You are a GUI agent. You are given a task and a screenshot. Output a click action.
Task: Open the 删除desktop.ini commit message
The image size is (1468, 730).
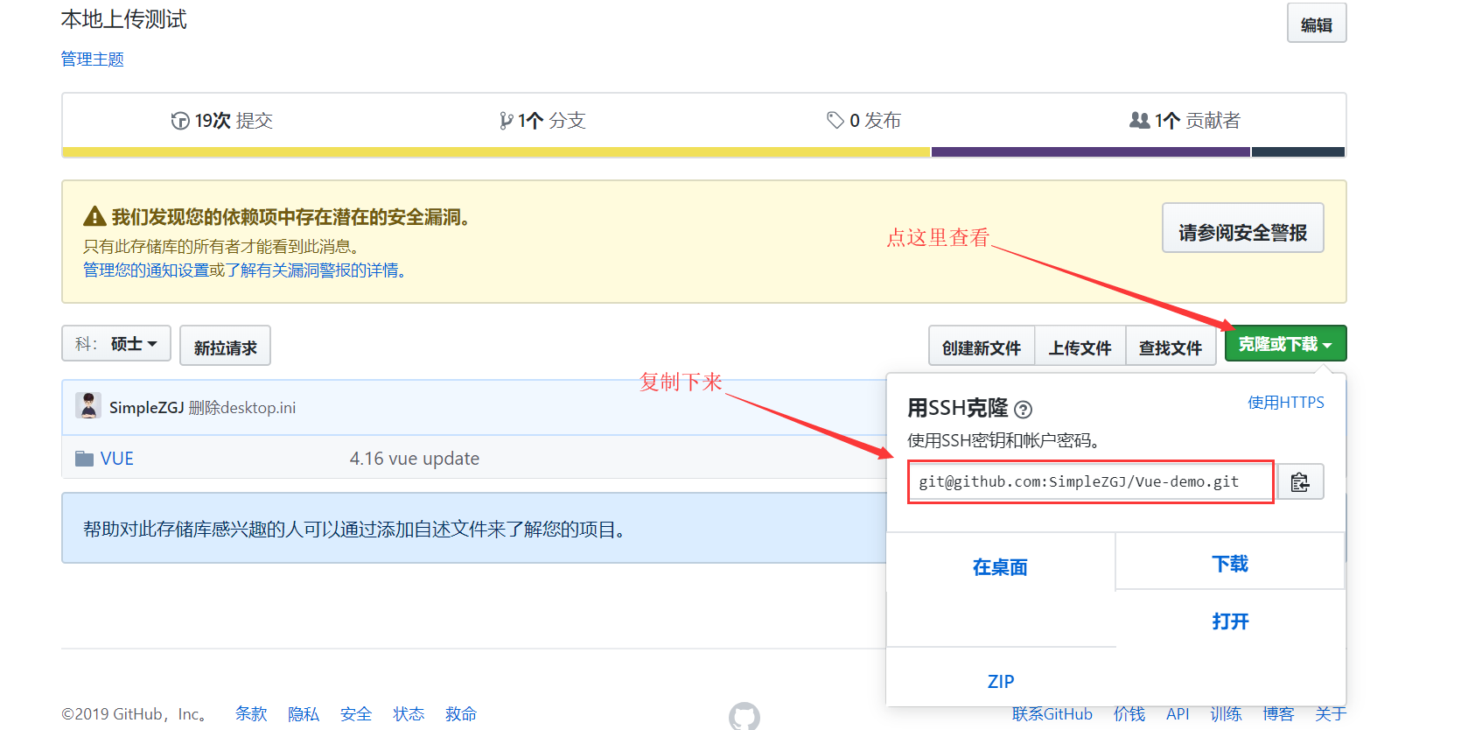coord(242,408)
